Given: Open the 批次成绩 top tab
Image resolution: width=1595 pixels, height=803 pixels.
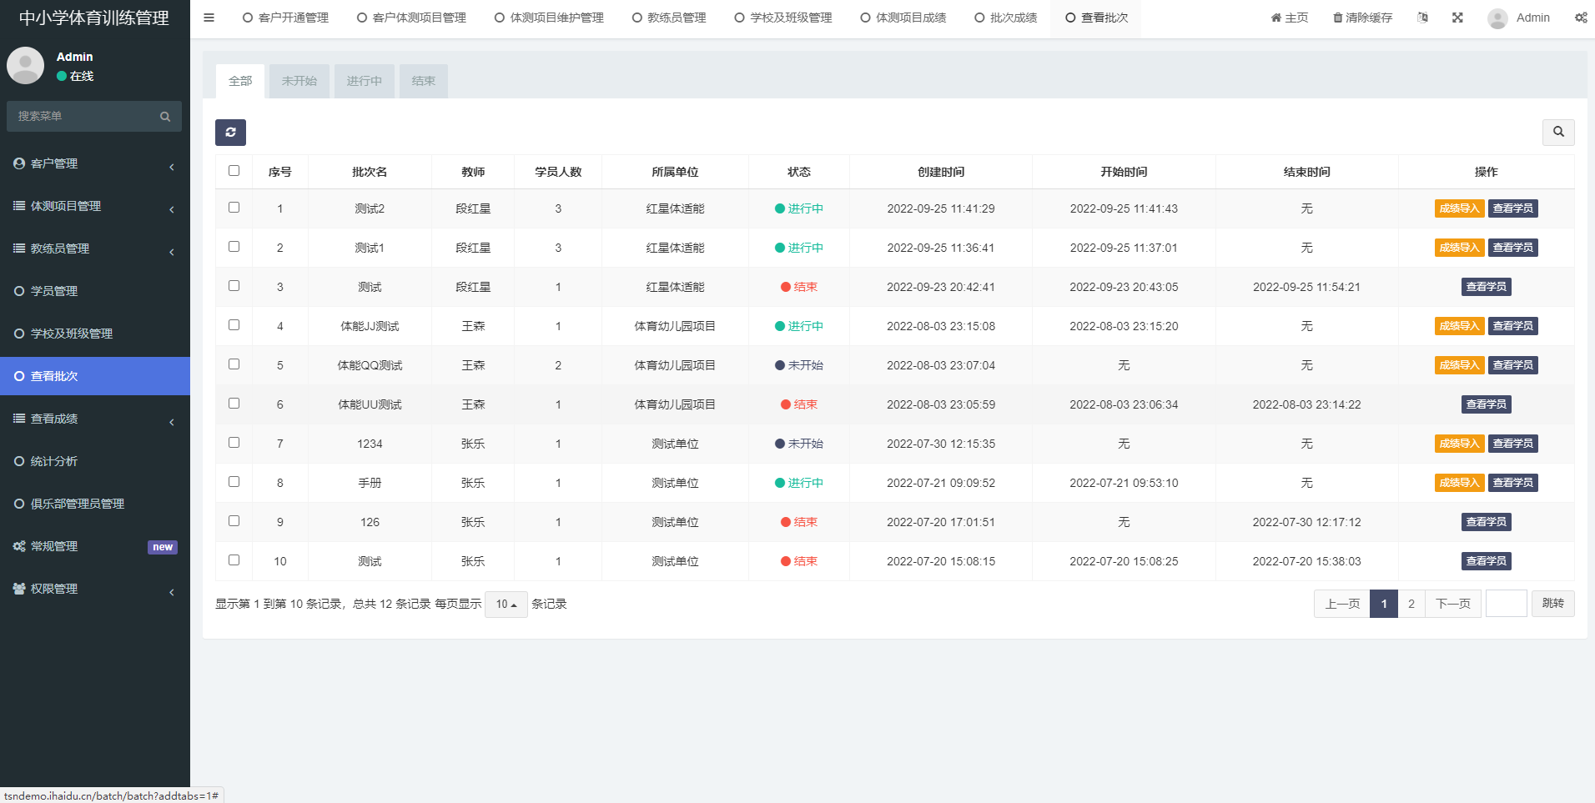Looking at the screenshot, I should click(1005, 18).
